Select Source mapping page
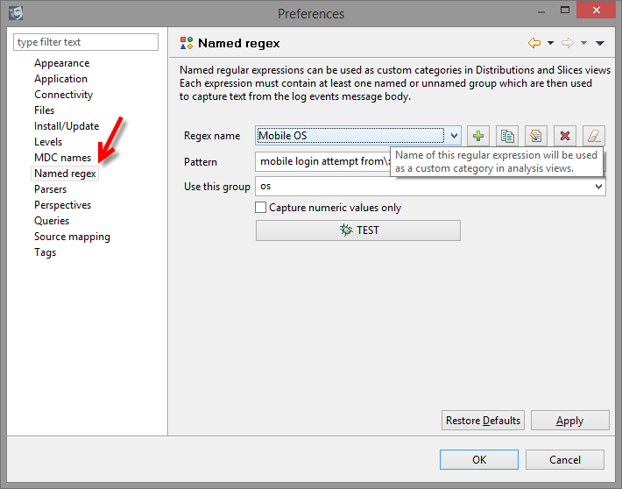The height and width of the screenshot is (489, 622). pos(72,237)
